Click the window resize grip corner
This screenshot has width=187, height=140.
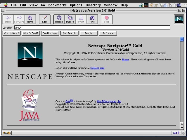183,133
